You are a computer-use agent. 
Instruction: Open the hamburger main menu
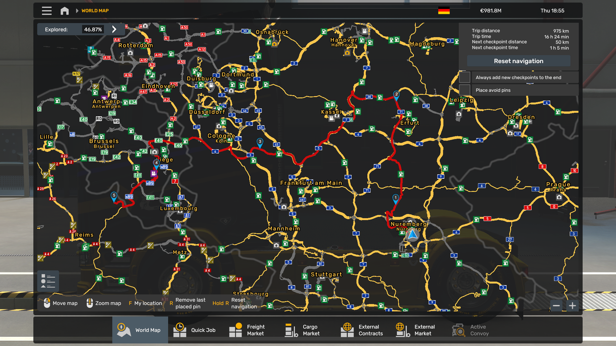(47, 11)
